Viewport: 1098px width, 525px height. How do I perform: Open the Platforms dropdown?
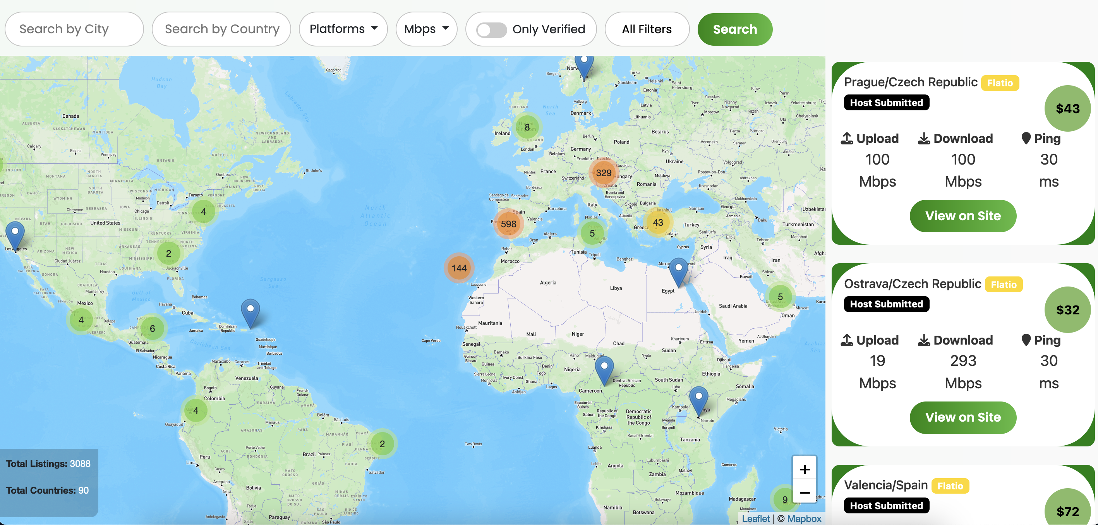tap(343, 29)
